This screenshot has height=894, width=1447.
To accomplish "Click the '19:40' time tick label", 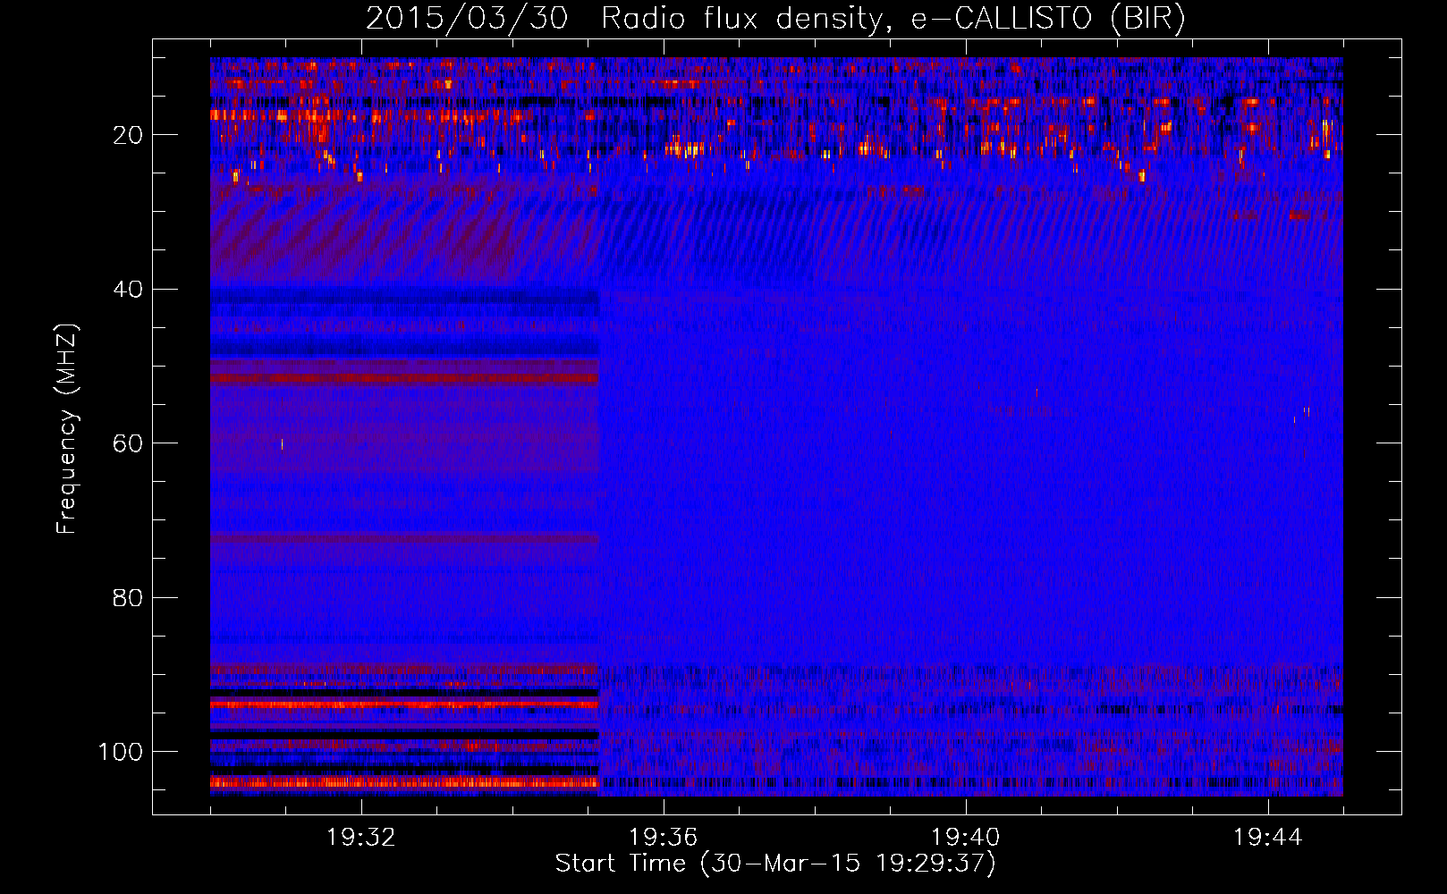I will pyautogui.click(x=966, y=838).
